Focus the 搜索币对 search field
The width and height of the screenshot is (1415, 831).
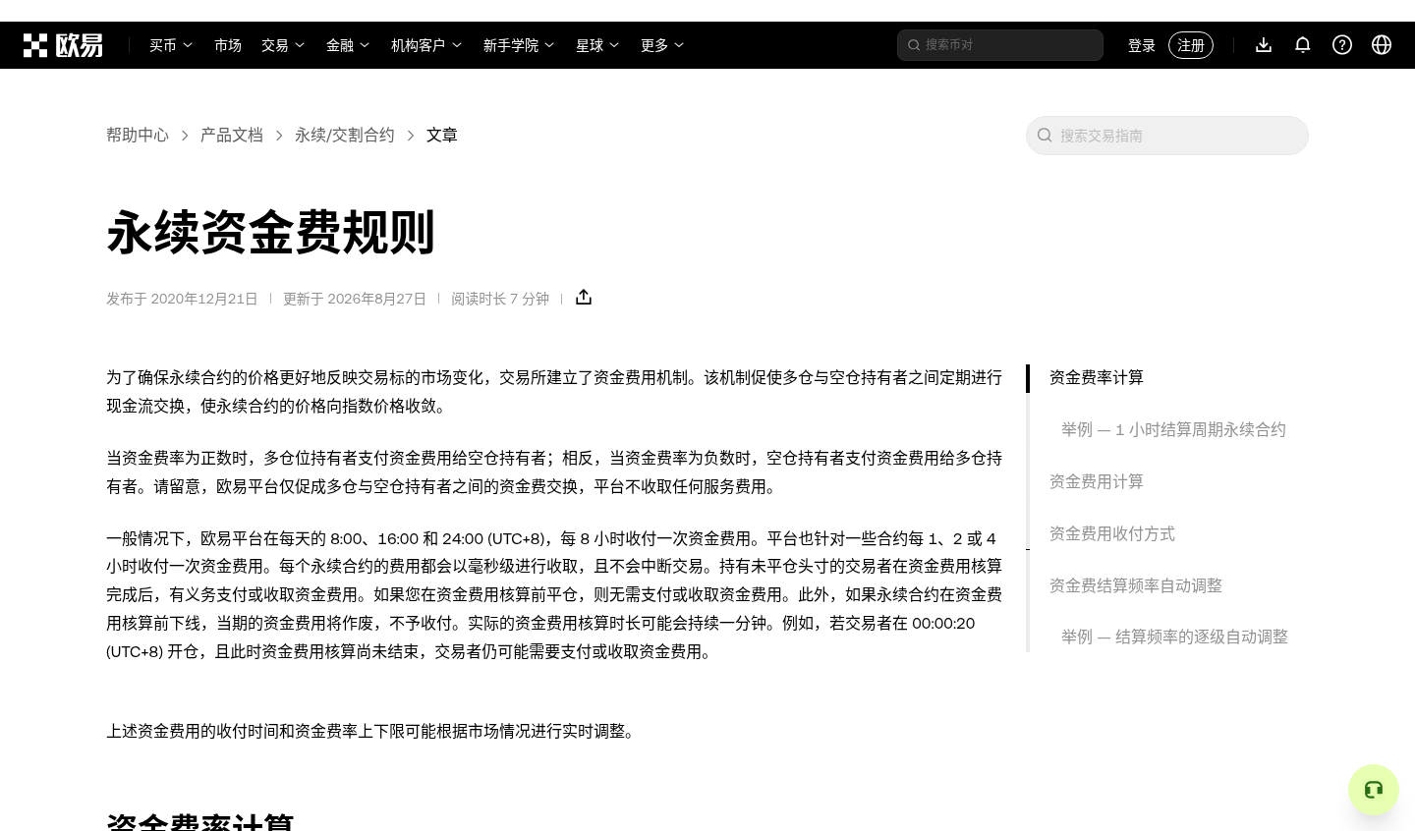[x=1000, y=45]
